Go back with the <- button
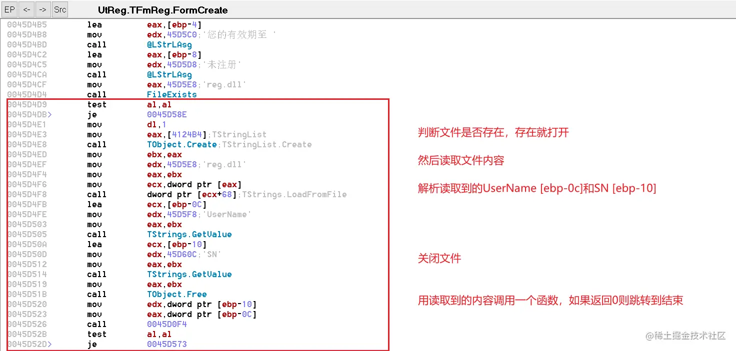The height and width of the screenshot is (351, 736). pyautogui.click(x=26, y=9)
